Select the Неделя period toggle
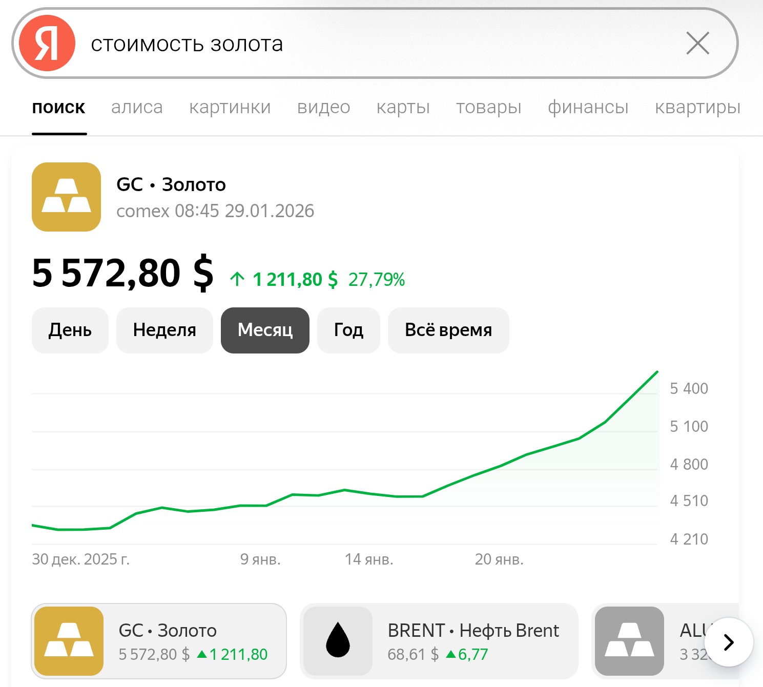 tap(164, 330)
